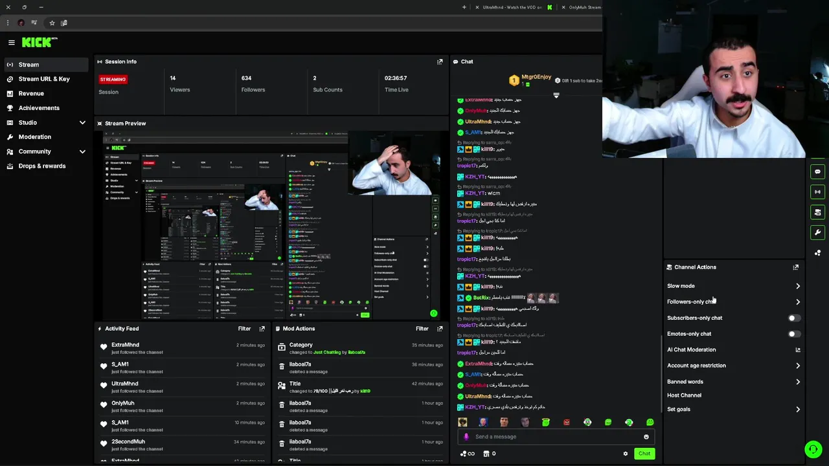Click the Category mod action entry
The width and height of the screenshot is (829, 466).
tap(359, 348)
